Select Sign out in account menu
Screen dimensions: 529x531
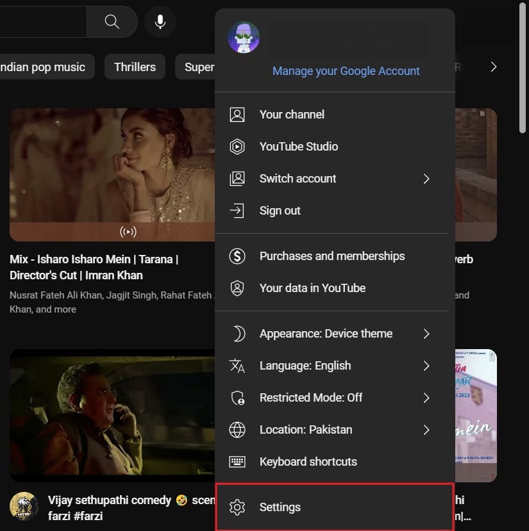point(335,211)
